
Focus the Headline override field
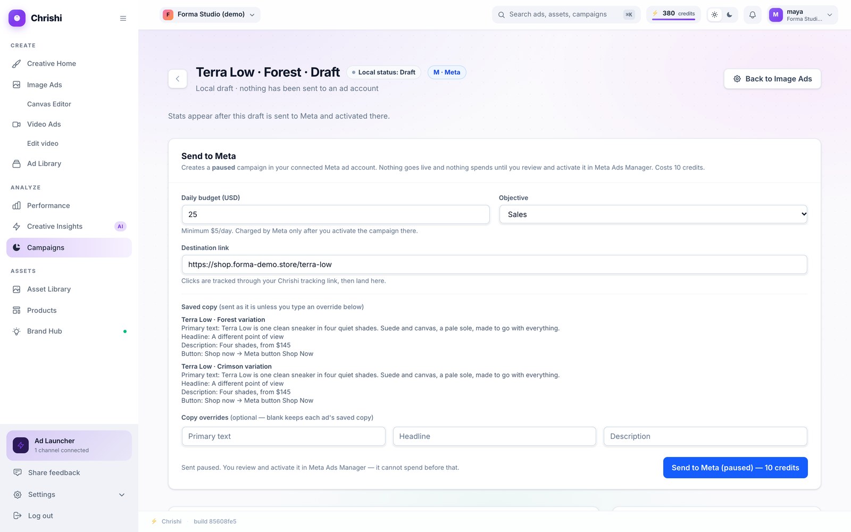click(x=495, y=437)
